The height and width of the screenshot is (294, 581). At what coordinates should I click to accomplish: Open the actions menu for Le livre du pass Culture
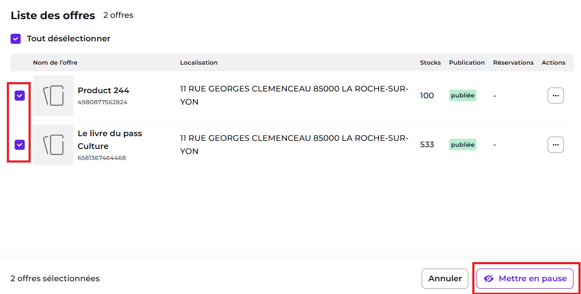pos(555,145)
